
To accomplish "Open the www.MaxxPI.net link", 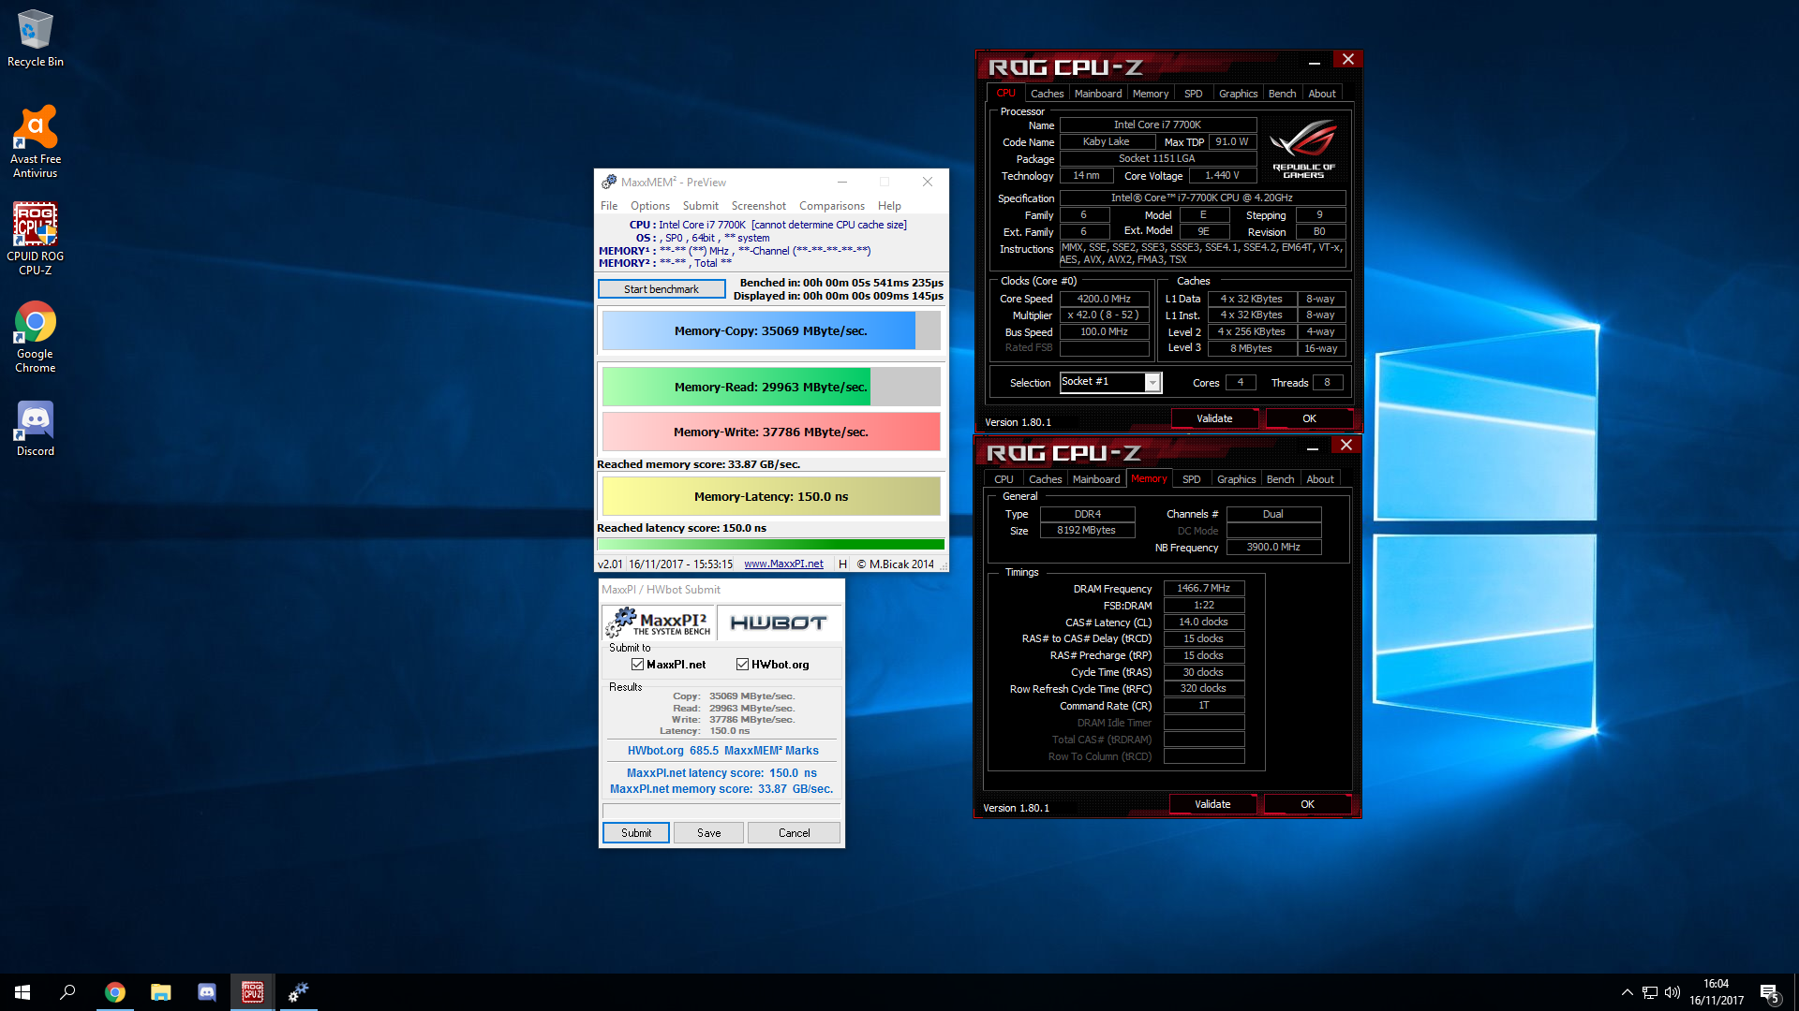I will pyautogui.click(x=783, y=564).
